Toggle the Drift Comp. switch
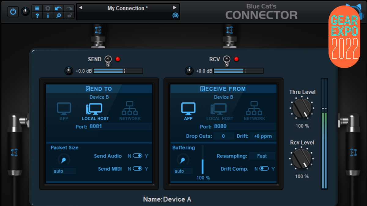 pyautogui.click(x=264, y=169)
